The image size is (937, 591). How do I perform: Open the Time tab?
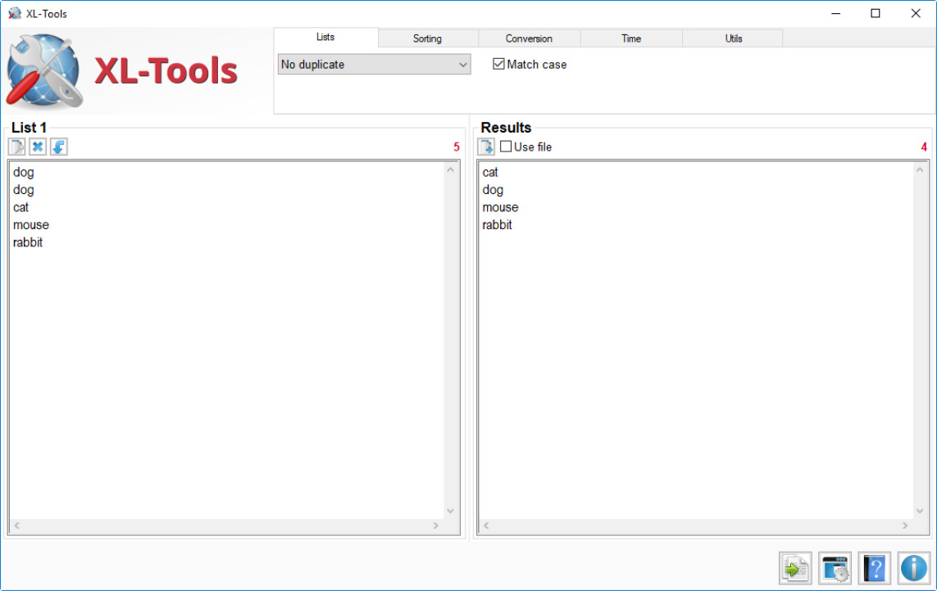click(x=631, y=38)
